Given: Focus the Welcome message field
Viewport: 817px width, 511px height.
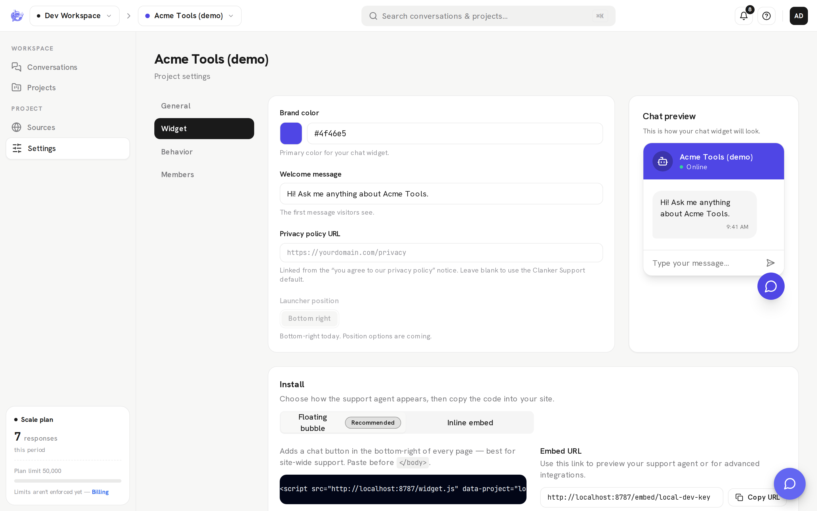Looking at the screenshot, I should pos(441,194).
